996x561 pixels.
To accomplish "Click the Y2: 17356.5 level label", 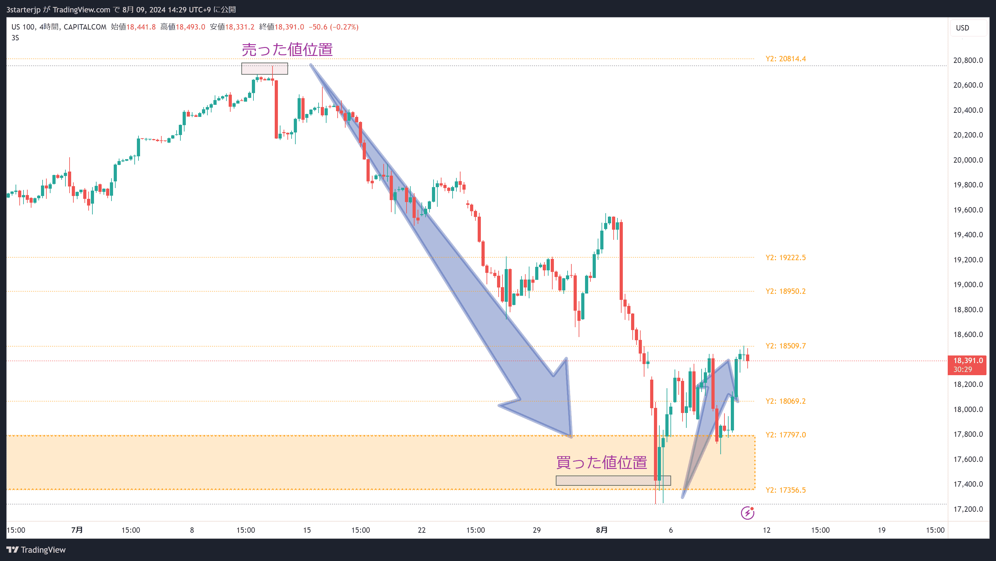I will pyautogui.click(x=785, y=490).
